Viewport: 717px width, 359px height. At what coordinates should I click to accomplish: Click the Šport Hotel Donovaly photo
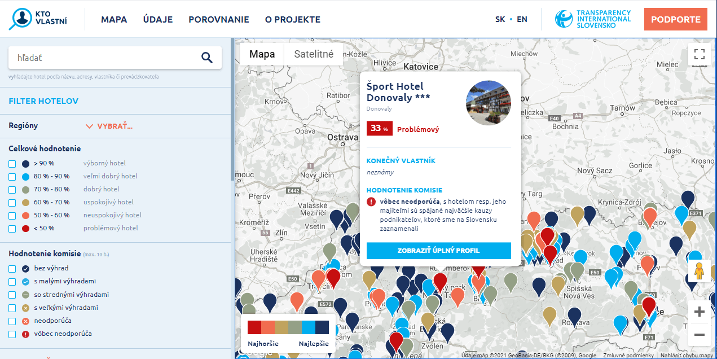pyautogui.click(x=488, y=103)
